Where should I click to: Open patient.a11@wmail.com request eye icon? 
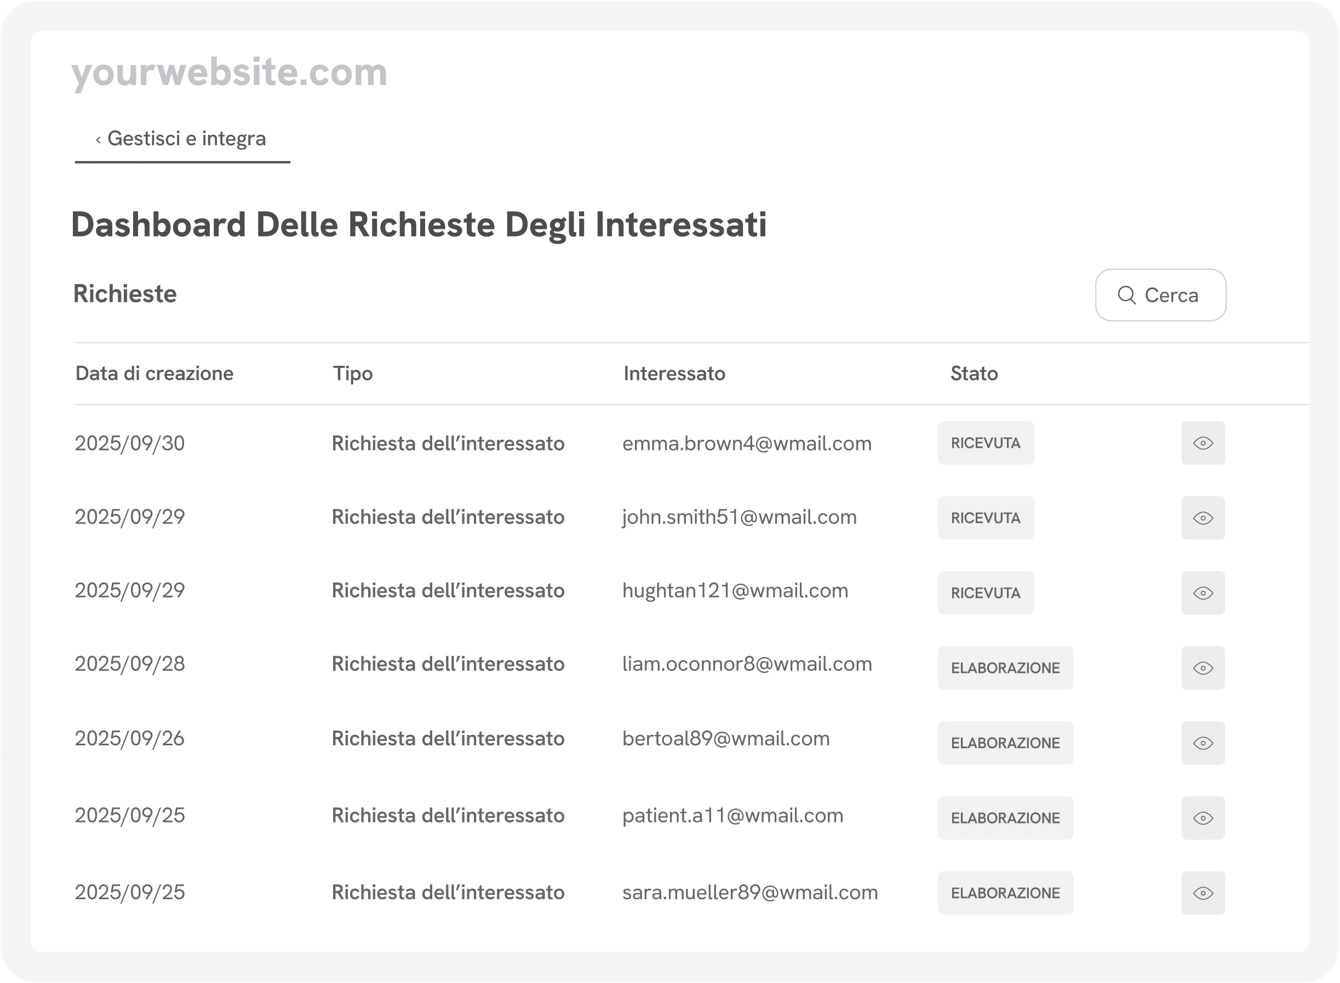tap(1202, 818)
